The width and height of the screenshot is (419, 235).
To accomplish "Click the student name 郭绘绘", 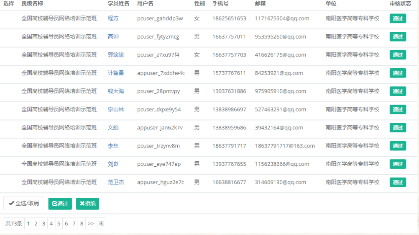I will tap(116, 55).
